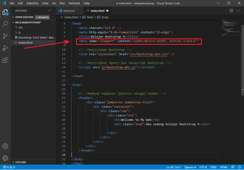
Task: Click CRLF end of line selector
Action: tap(213, 167)
